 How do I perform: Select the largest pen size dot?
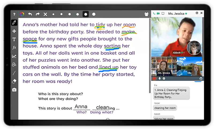point(94,14)
